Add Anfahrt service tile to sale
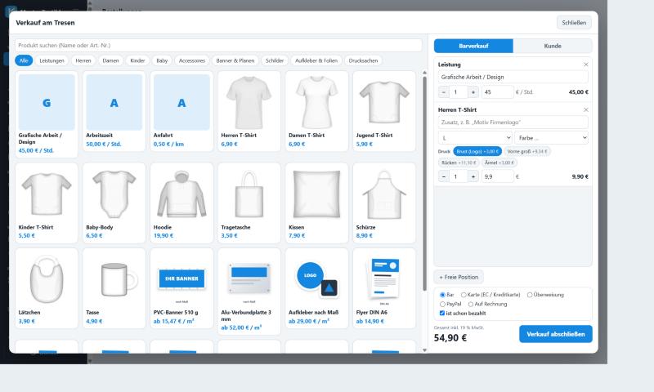 181,111
